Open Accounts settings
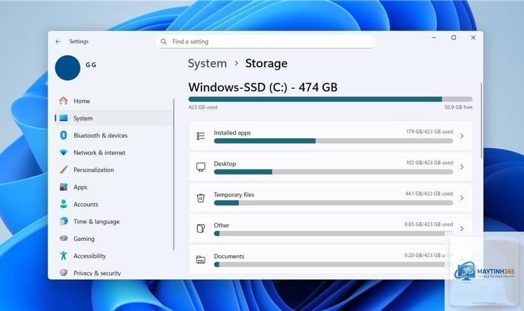The width and height of the screenshot is (524, 311). pyautogui.click(x=114, y=204)
